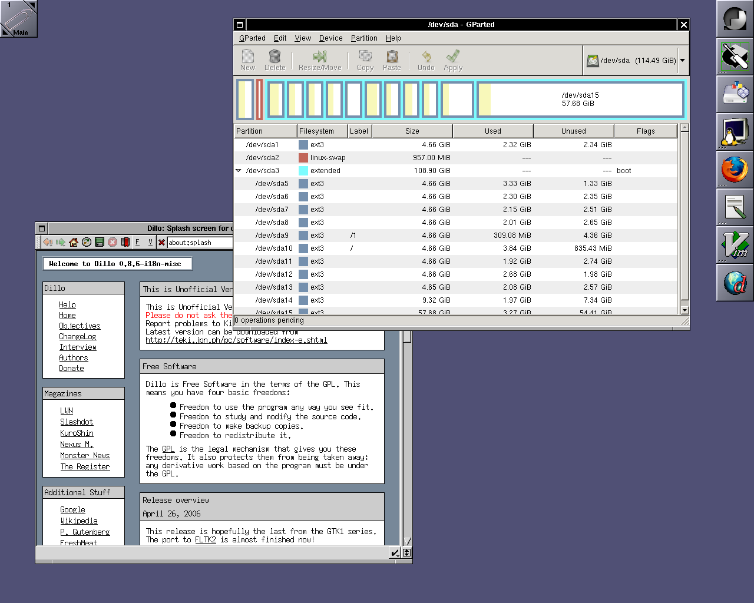Image resolution: width=754 pixels, height=603 pixels.
Task: Click the red stop icon in Dillo
Action: coord(113,242)
